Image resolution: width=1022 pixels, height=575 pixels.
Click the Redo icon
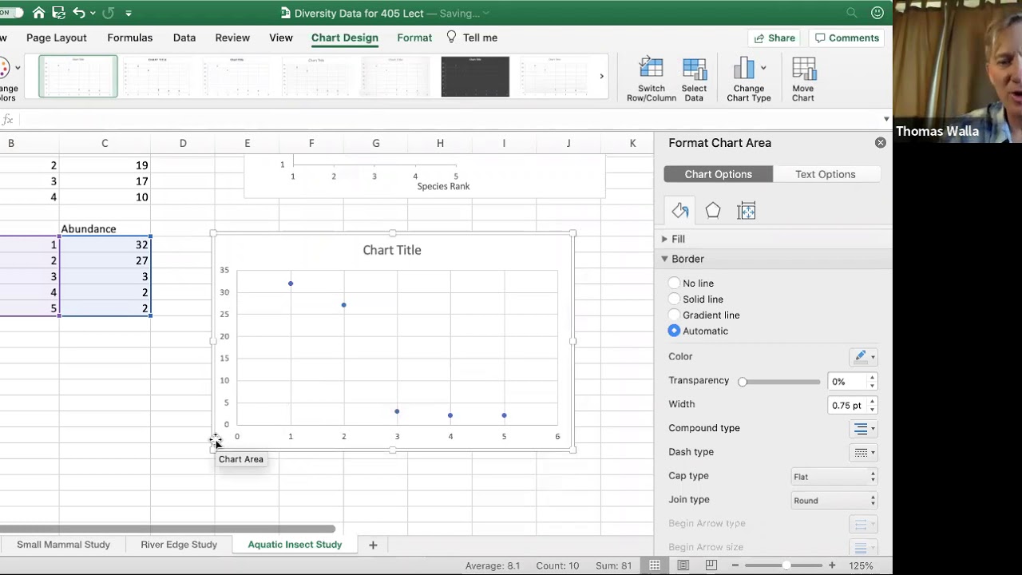click(x=109, y=13)
